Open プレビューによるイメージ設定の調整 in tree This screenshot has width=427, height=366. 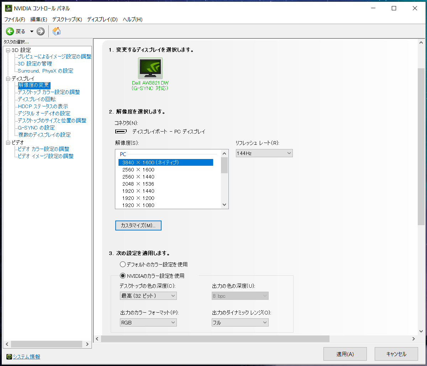(x=54, y=57)
